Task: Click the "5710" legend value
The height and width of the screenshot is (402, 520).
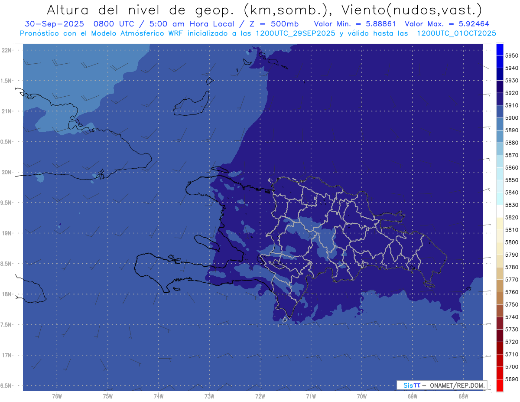Action: (x=512, y=354)
